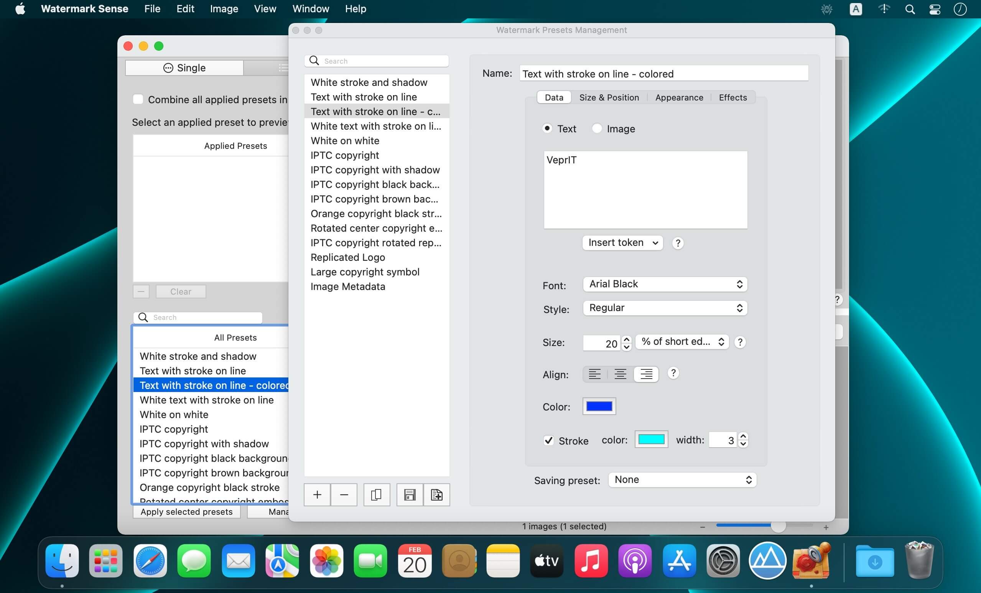The height and width of the screenshot is (593, 981).
Task: Open the View menu
Action: point(265,9)
